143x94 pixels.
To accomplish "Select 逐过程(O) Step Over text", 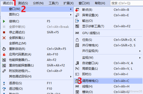I will 16,89.
